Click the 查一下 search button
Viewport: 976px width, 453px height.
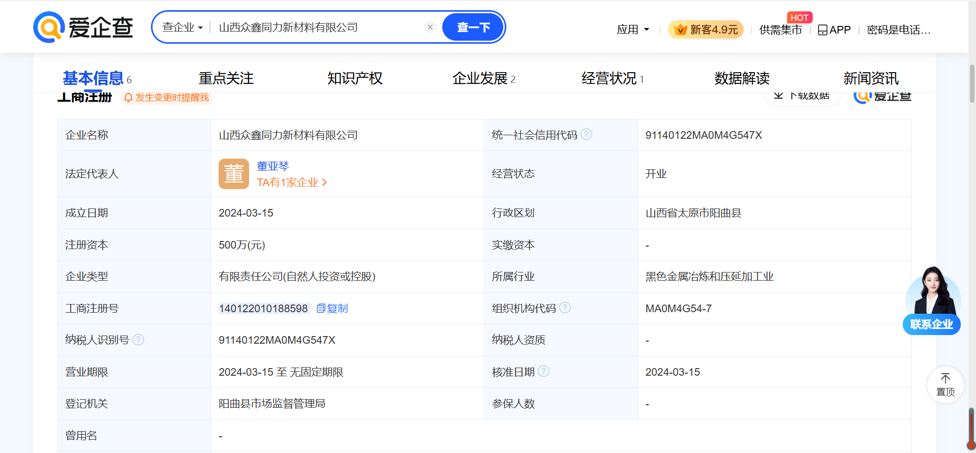click(473, 27)
